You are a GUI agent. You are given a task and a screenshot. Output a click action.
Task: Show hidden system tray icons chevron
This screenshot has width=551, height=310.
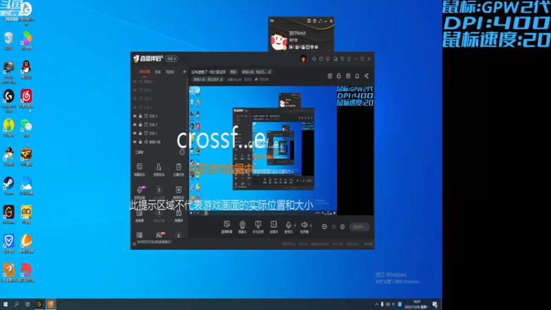click(376, 304)
